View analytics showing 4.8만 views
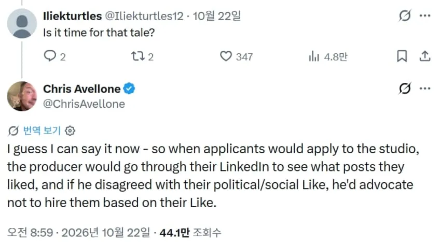 (x=328, y=56)
